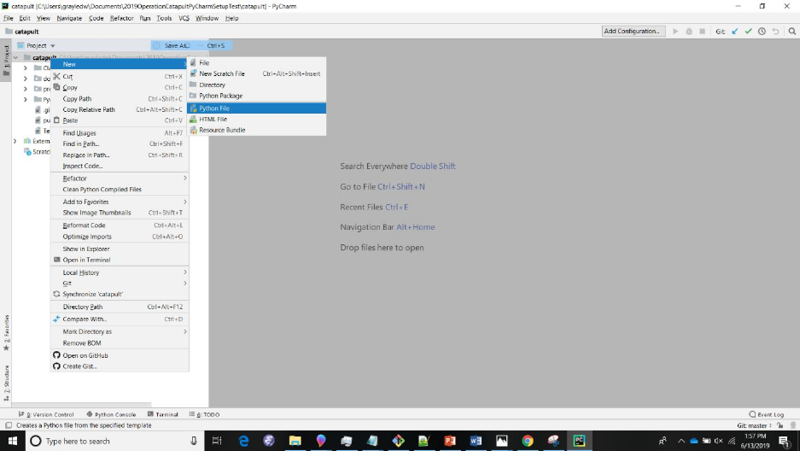Open Google Chrome from the taskbar
The height and width of the screenshot is (451, 800).
(x=528, y=441)
